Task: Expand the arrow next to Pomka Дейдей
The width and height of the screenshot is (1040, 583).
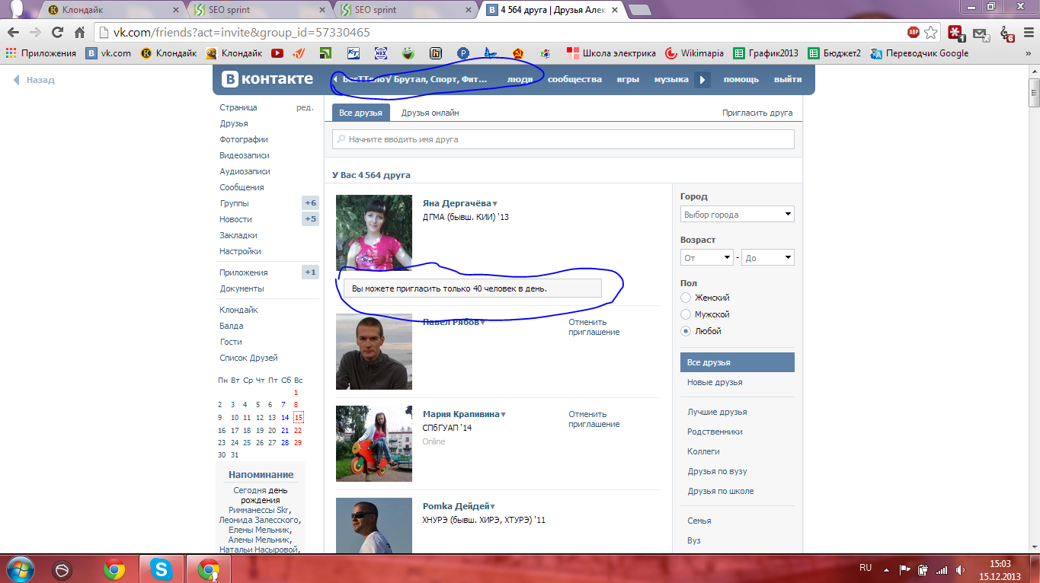Action: [x=493, y=507]
